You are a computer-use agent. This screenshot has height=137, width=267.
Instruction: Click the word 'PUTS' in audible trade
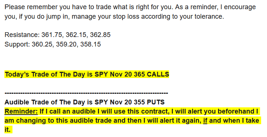point(156,102)
